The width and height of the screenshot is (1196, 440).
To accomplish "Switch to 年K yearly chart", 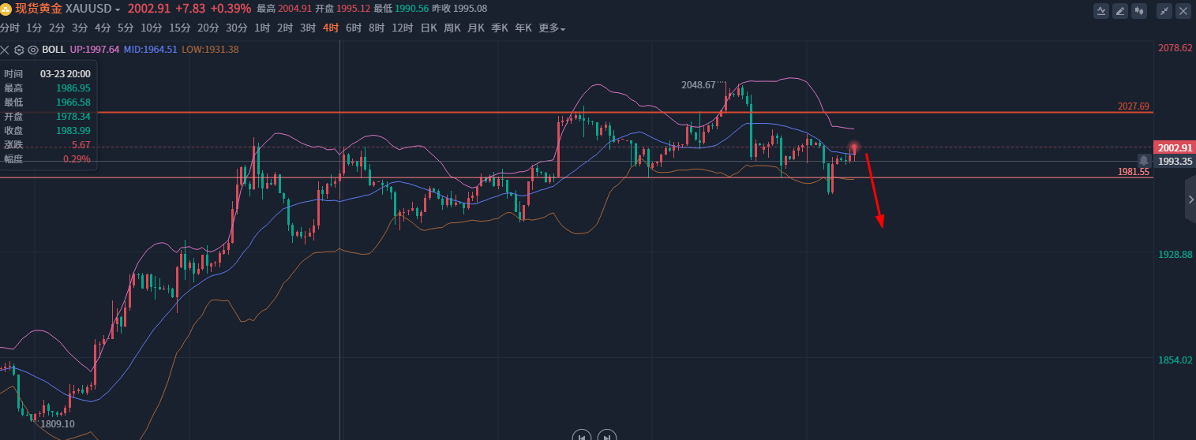I will point(523,28).
